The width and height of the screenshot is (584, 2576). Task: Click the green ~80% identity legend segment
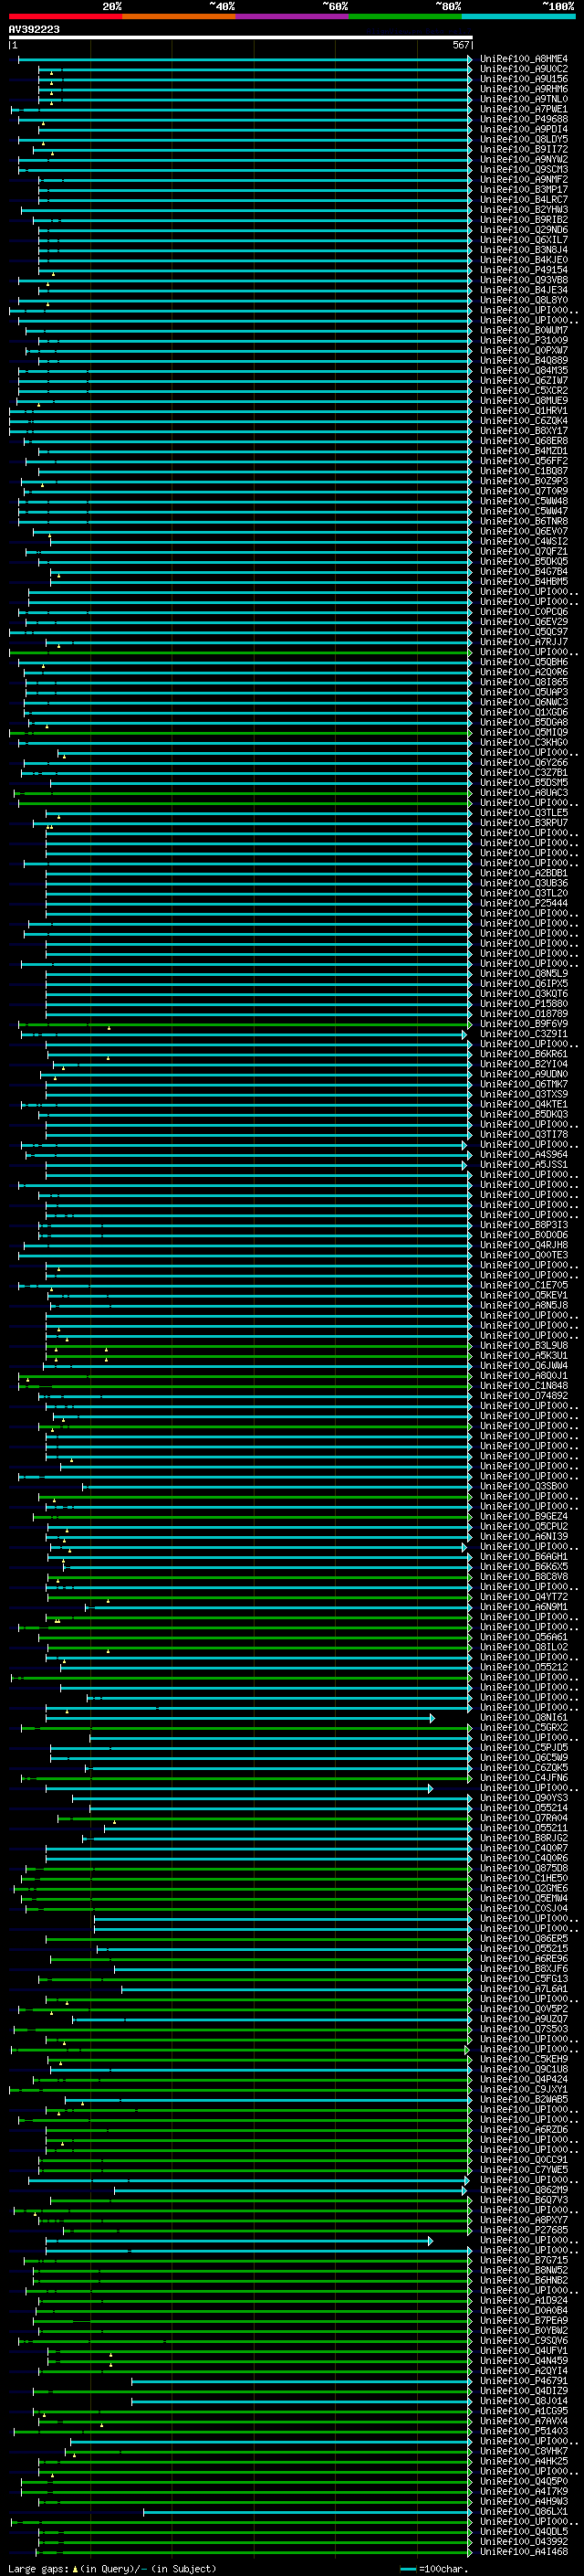tap(405, 17)
